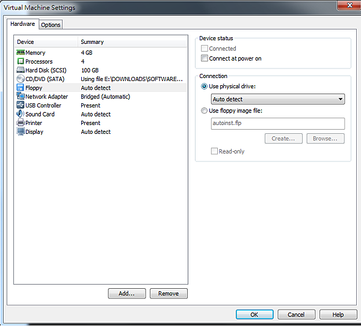Click the 4 GB memory summary
The image size is (361, 326).
(87, 53)
